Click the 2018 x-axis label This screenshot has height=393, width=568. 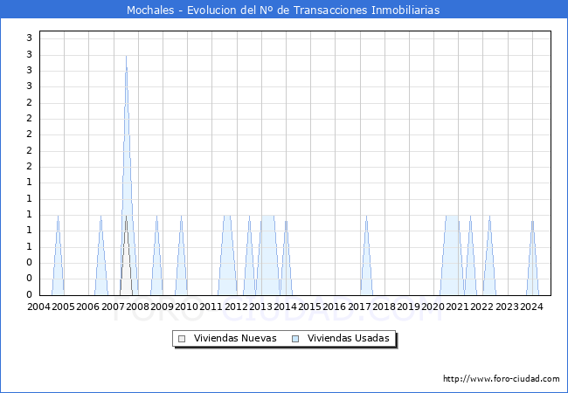point(384,307)
